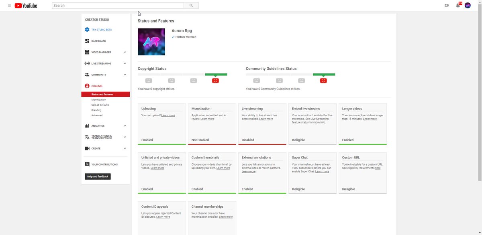
Task: Open the hamburger guide menu
Action: [x=9, y=6]
